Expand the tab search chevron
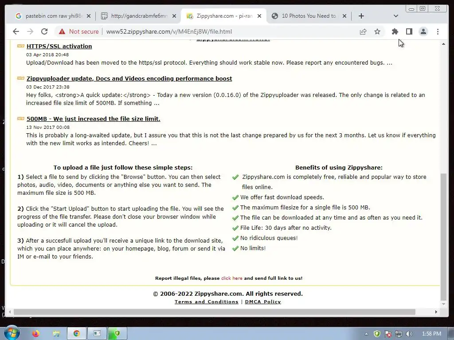 click(396, 16)
